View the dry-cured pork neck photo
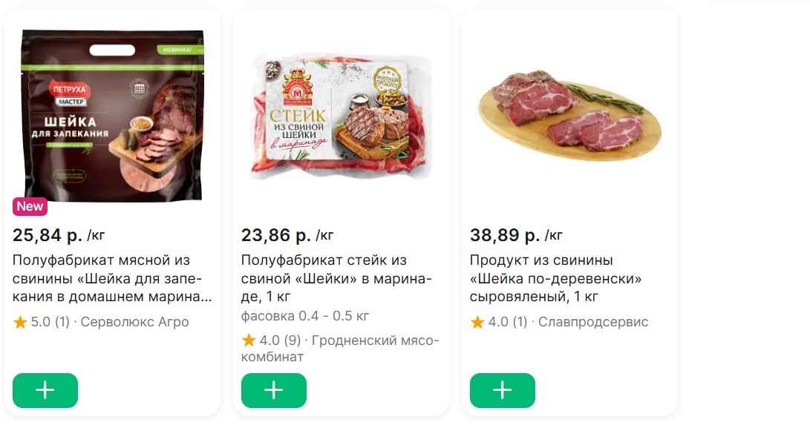Viewport: 810px width, 431px height. pyautogui.click(x=569, y=115)
